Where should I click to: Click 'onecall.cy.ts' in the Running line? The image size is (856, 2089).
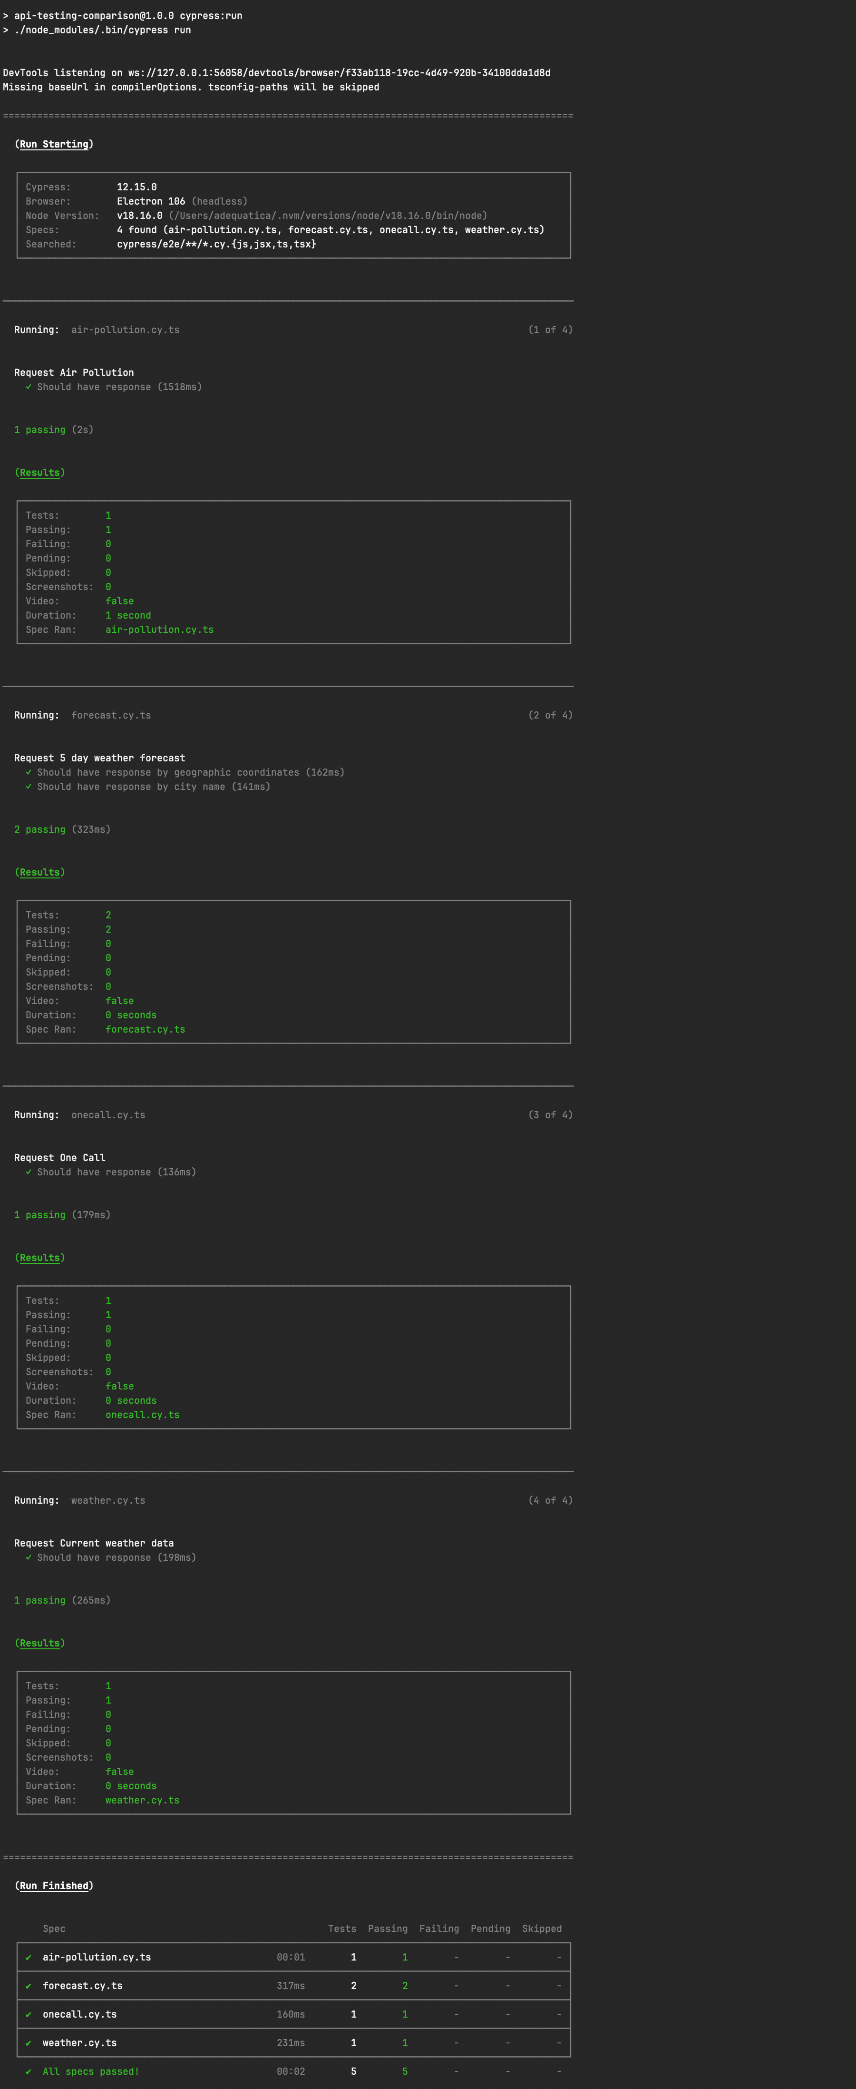(108, 1115)
